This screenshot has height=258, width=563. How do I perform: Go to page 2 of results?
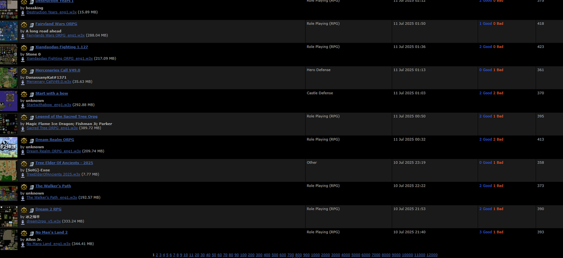point(157,255)
